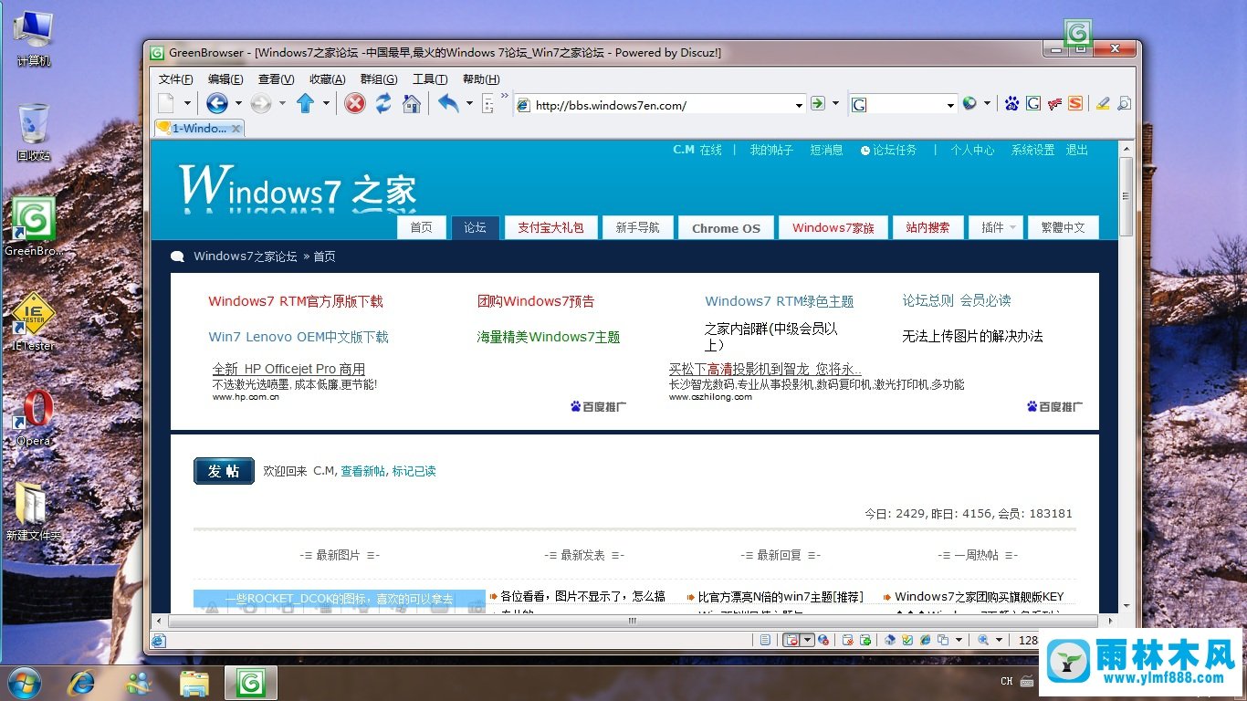
Task: Click the 退出 logout link
Action: coord(1077,150)
